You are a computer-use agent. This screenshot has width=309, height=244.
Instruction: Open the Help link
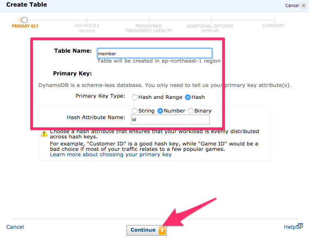290,227
